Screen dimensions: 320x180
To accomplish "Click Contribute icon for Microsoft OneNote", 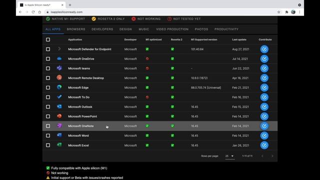I will 264,126.
